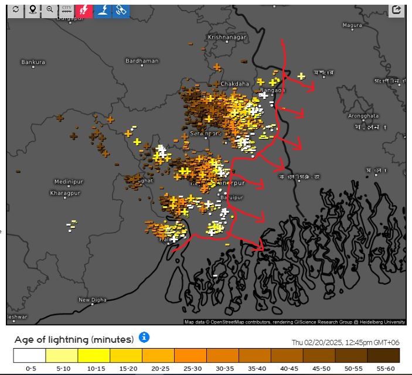The height and width of the screenshot is (375, 412).
Task: Click the location pin icon
Action: (x=32, y=10)
